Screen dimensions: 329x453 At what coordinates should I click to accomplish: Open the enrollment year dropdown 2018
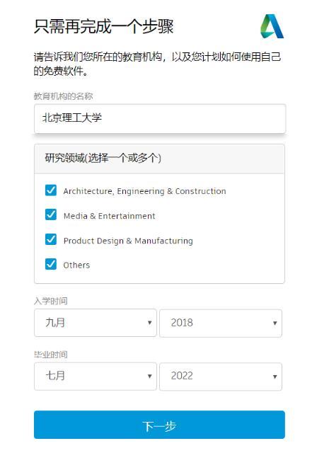coord(221,323)
